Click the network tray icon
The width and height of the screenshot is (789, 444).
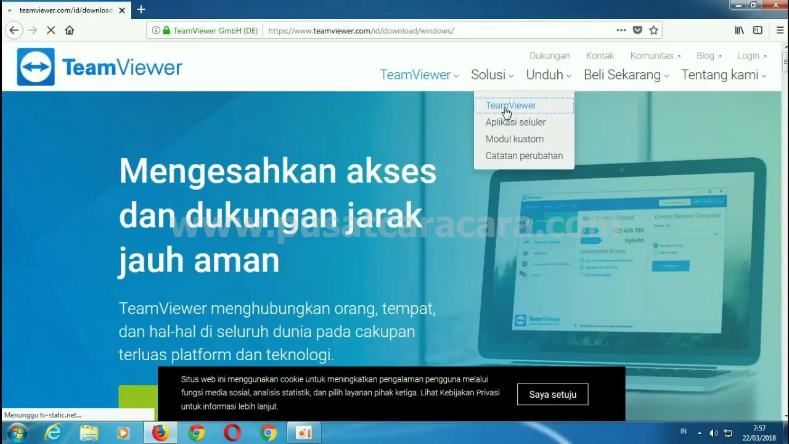[x=728, y=433]
